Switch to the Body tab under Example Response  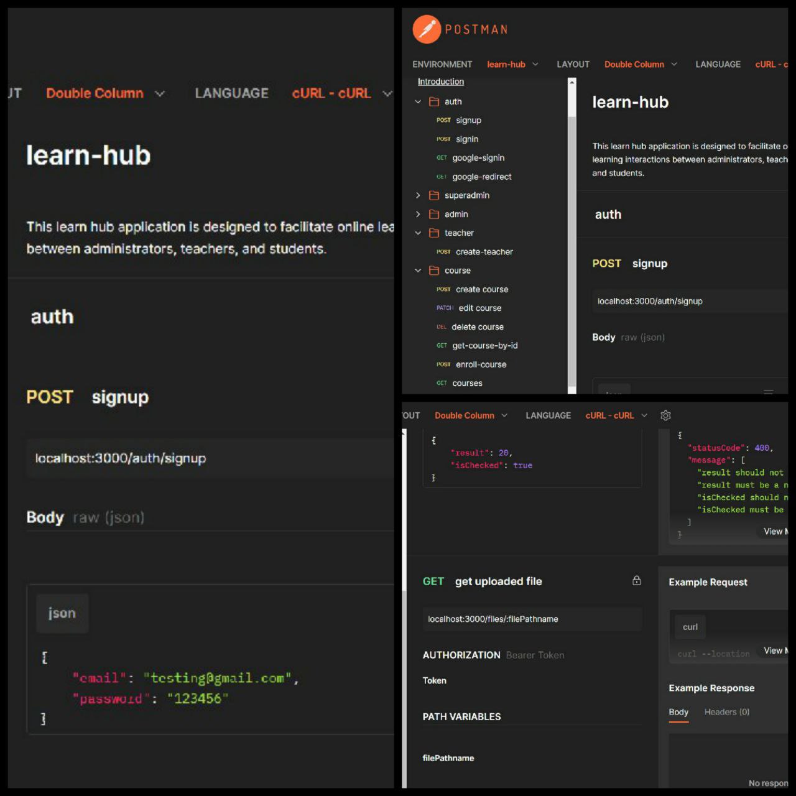click(x=678, y=712)
